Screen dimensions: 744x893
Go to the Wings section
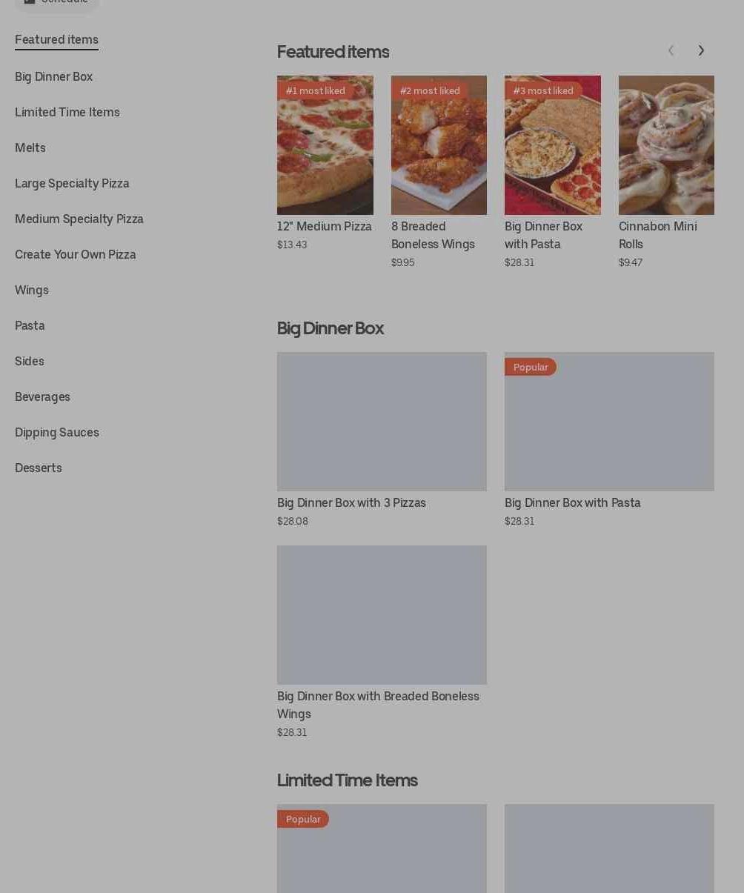[32, 291]
